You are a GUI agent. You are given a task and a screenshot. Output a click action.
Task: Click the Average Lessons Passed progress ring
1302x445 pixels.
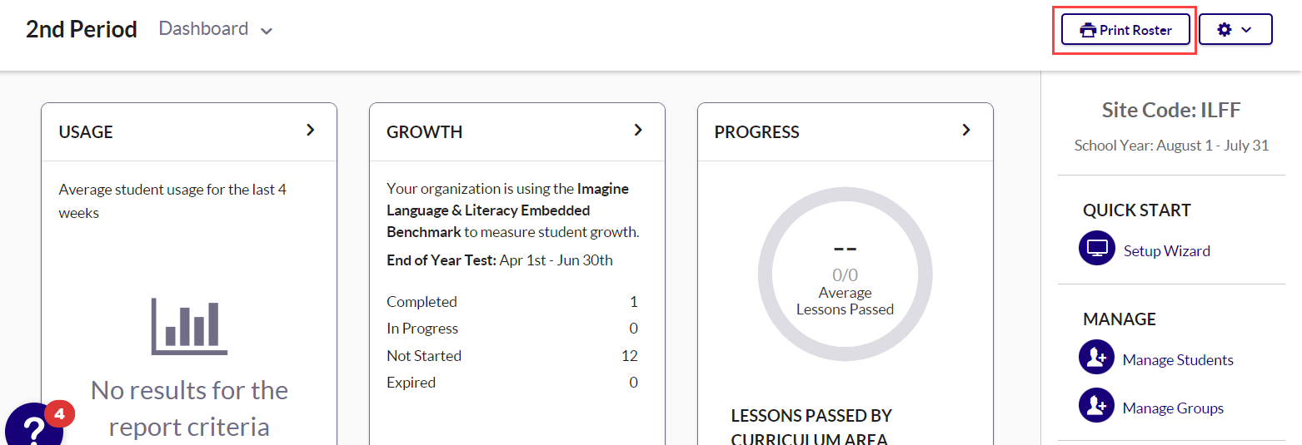[x=845, y=275]
